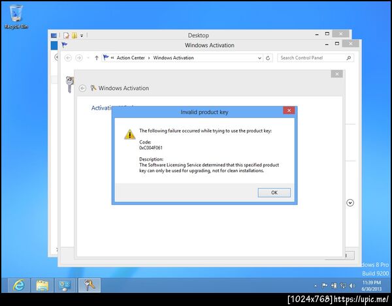Click the keys icon beside the Windows Activation wizard title

click(x=93, y=88)
